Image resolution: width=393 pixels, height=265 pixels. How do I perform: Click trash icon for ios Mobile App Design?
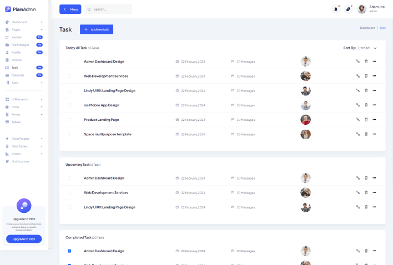pyautogui.click(x=366, y=105)
